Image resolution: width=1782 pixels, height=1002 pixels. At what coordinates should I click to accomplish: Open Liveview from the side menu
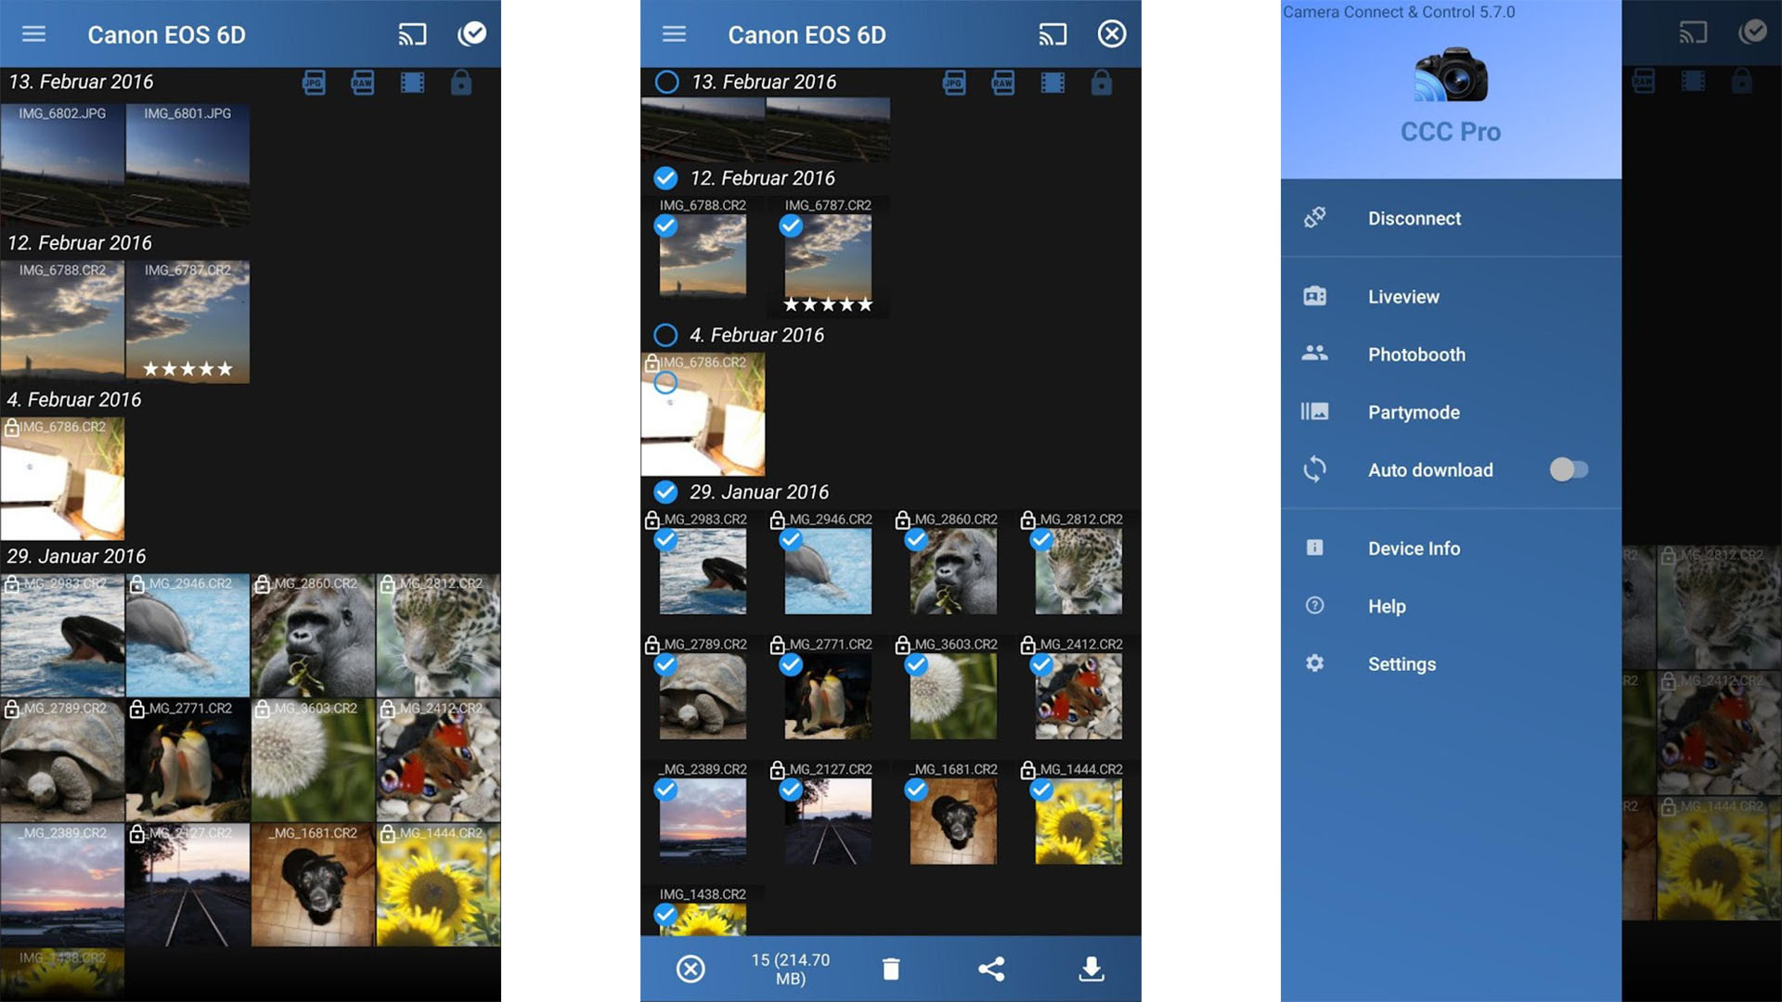coord(1402,297)
